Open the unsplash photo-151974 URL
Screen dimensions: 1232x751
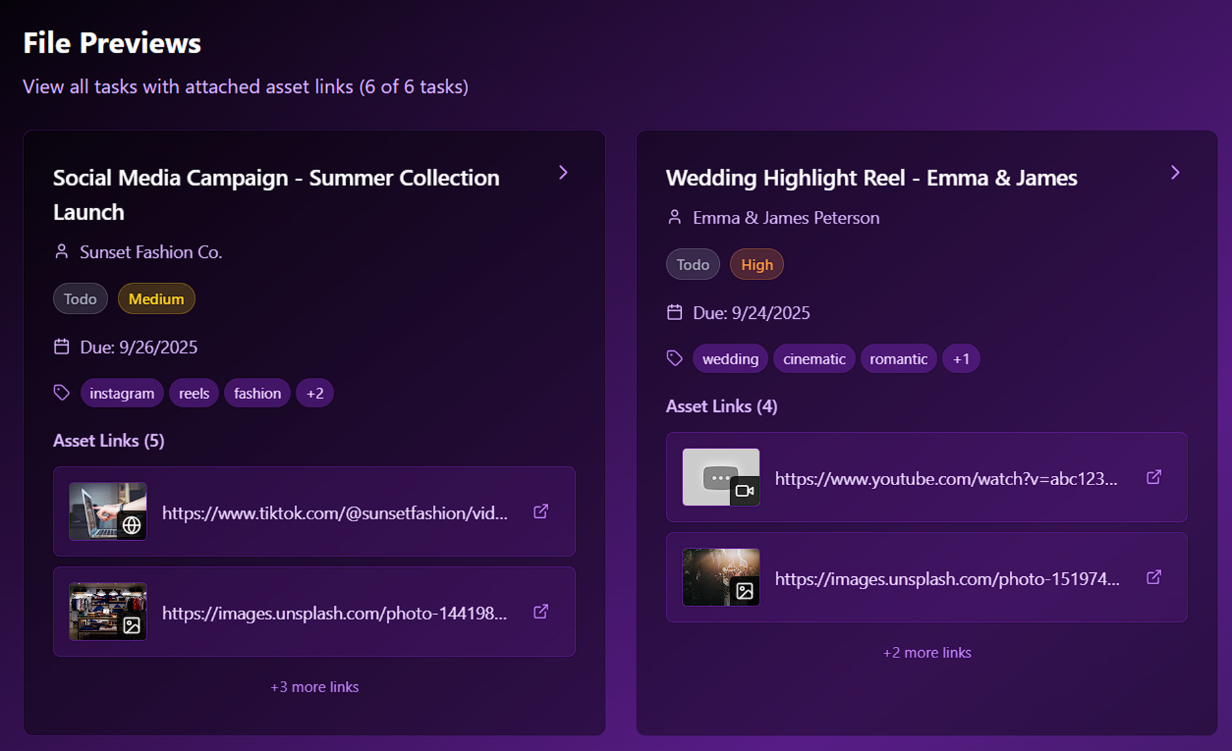point(947,579)
